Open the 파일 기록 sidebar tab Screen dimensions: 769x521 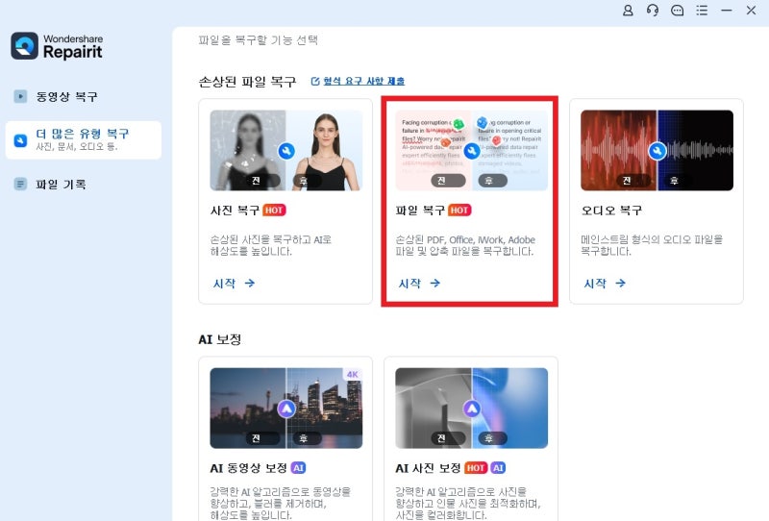coord(84,184)
